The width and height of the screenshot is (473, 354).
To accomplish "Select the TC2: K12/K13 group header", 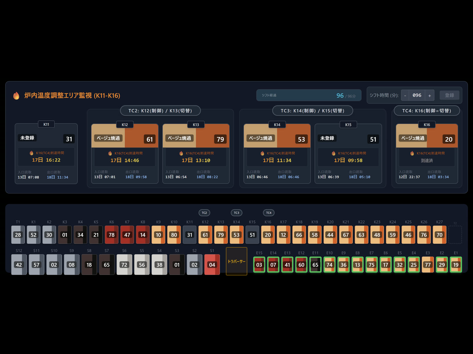I will [x=160, y=111].
